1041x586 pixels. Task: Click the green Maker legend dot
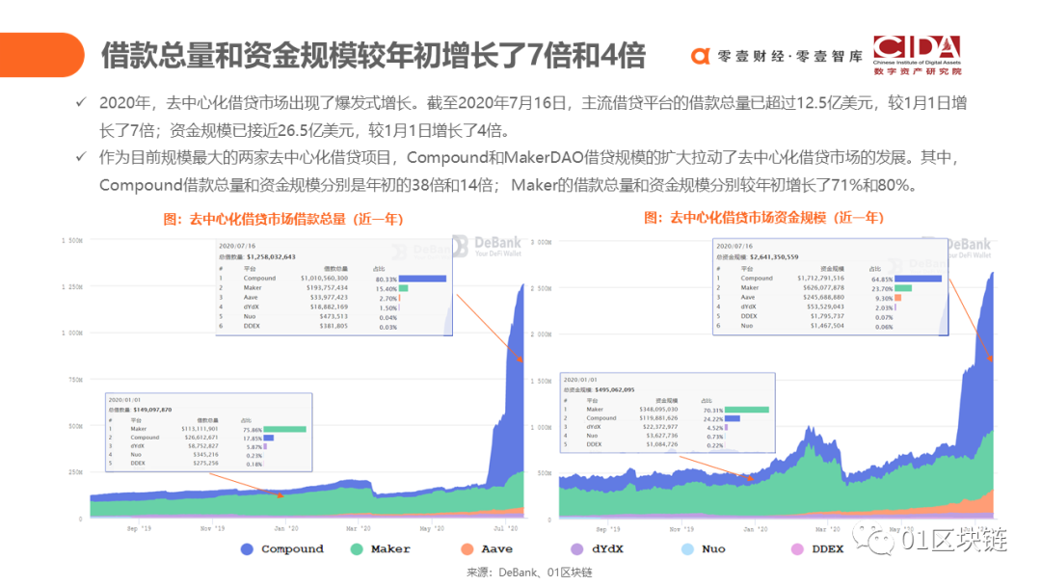(x=357, y=549)
